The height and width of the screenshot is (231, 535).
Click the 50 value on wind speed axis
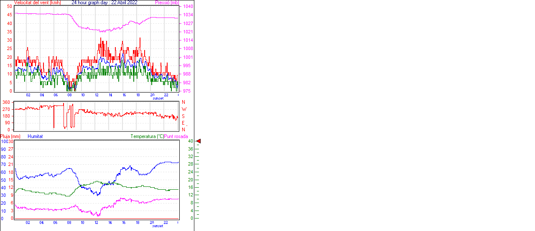9,7
